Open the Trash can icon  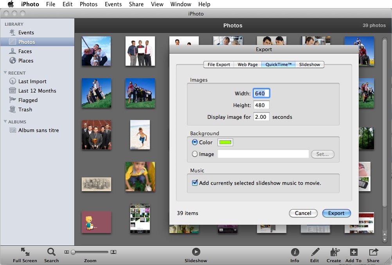point(13,109)
